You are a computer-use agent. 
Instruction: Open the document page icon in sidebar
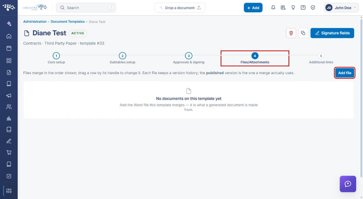tap(9, 73)
